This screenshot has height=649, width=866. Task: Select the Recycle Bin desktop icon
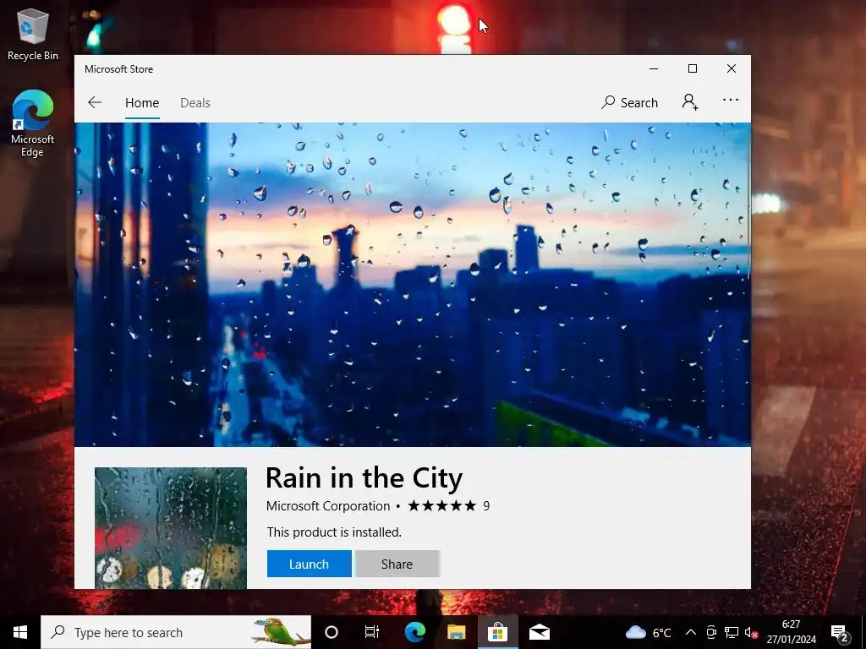(x=33, y=34)
